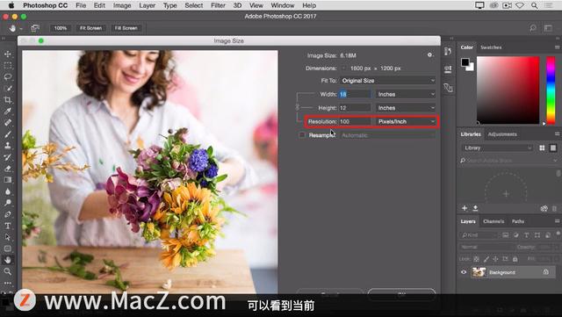Hide the Background layer with eye icon
The image size is (562, 317).
(x=464, y=272)
